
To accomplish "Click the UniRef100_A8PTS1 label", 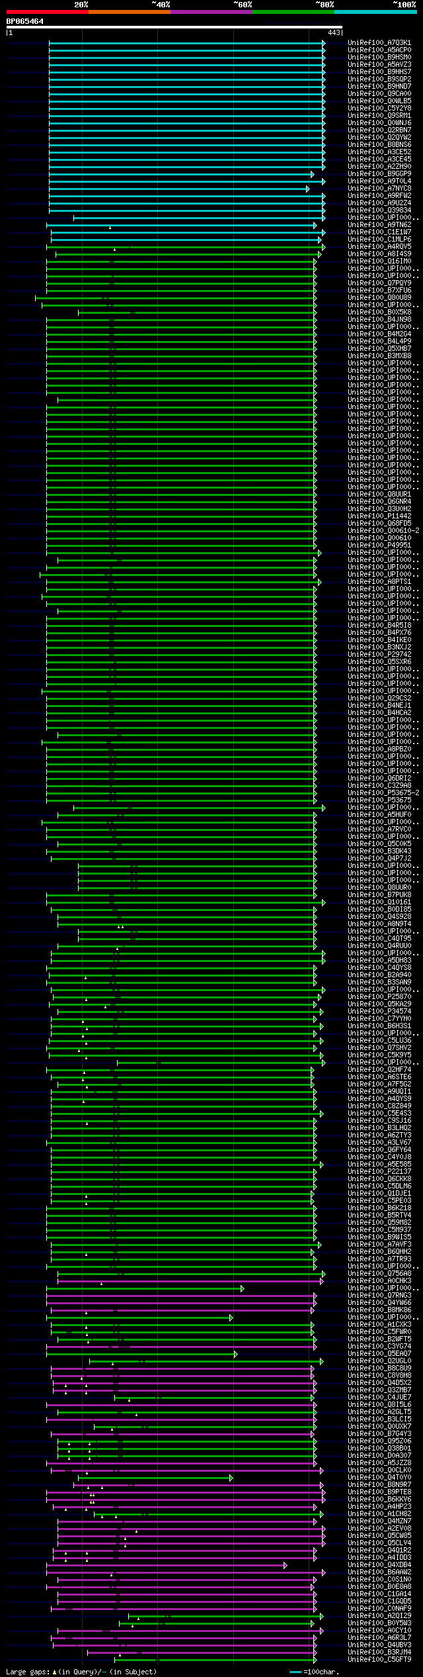I will pyautogui.click(x=379, y=582).
